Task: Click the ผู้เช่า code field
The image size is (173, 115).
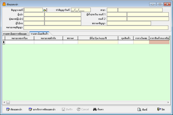Action: pos(34,14)
